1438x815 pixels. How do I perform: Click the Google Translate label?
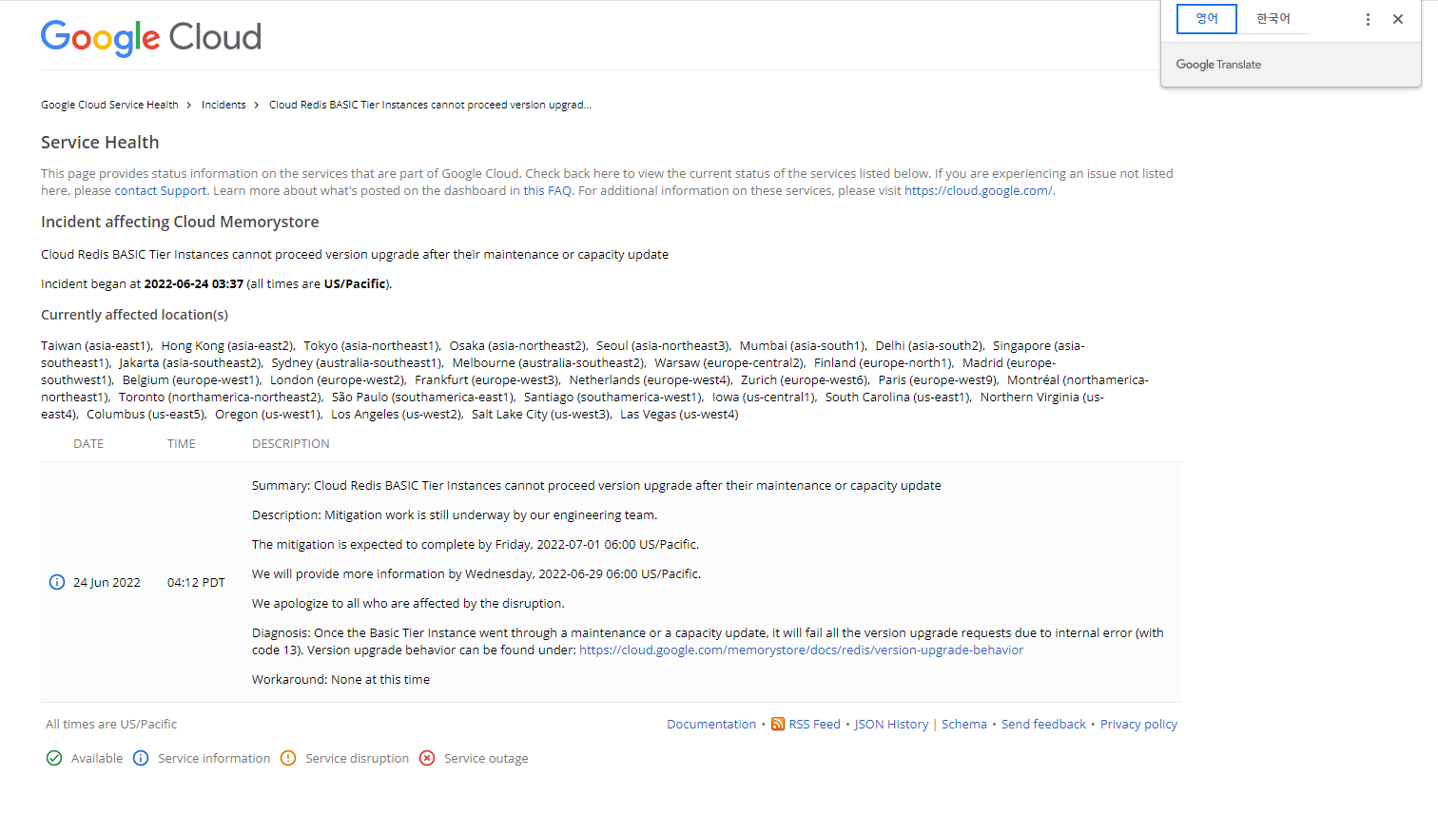(1218, 65)
